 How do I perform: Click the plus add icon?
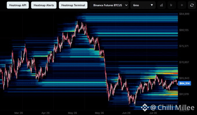tap(182, 5)
